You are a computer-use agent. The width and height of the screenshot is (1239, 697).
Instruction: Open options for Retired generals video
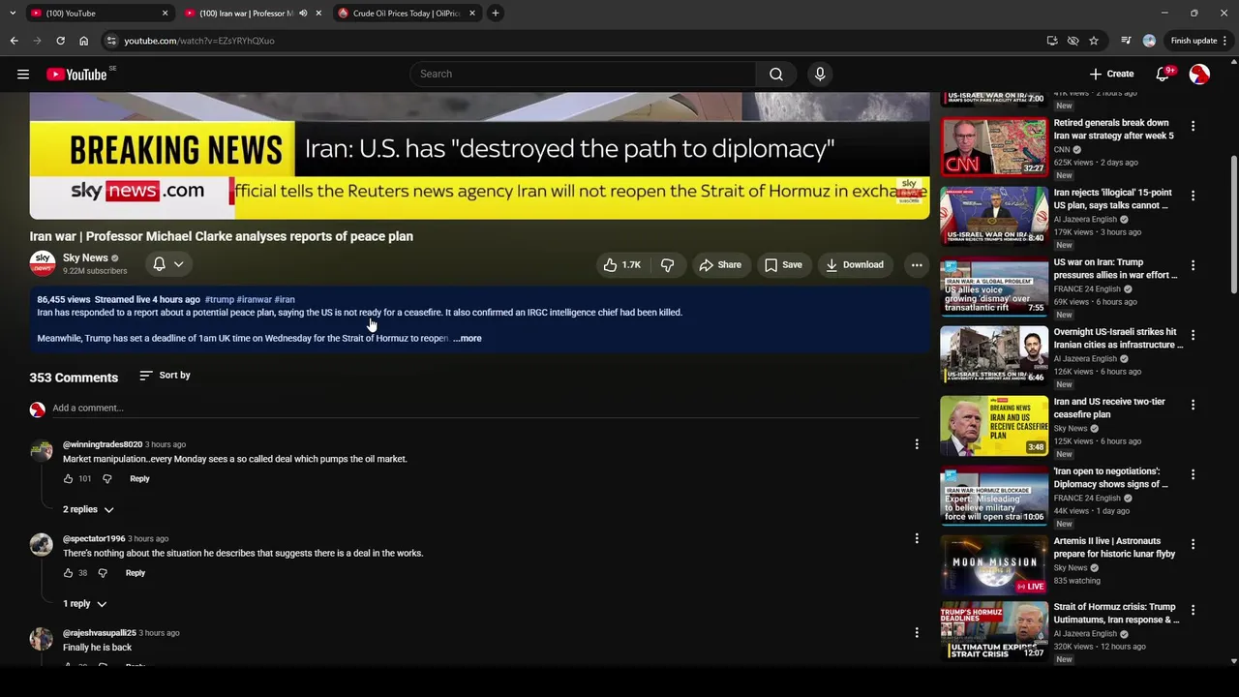click(x=1193, y=126)
